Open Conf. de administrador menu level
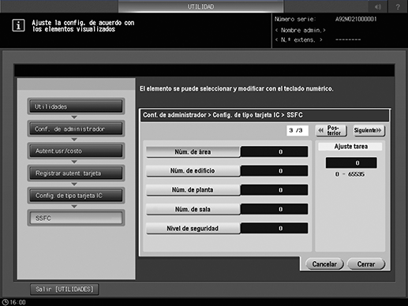 (x=76, y=129)
